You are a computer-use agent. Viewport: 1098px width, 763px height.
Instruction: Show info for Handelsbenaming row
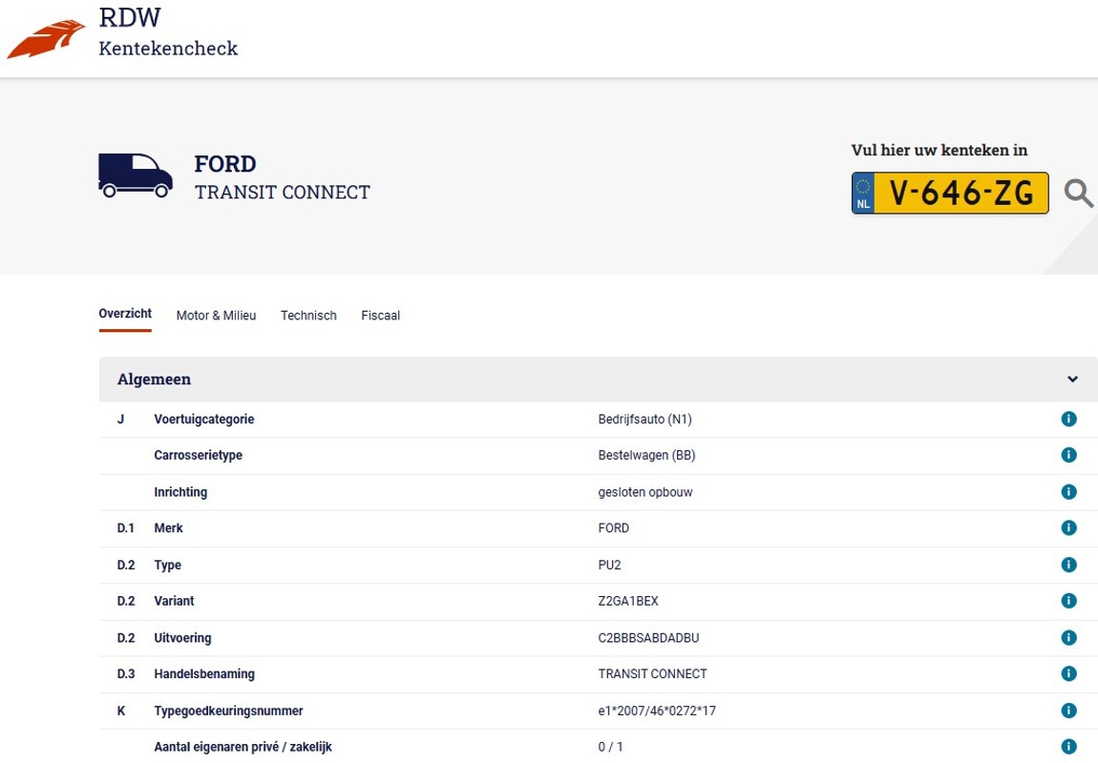click(x=1068, y=673)
